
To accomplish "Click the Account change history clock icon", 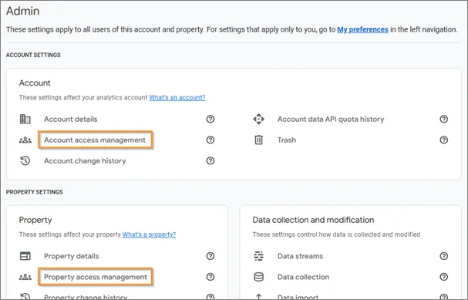I will click(x=25, y=160).
